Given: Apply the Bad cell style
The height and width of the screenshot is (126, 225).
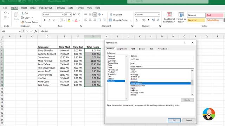Looking at the screenshot, I should (215, 15).
